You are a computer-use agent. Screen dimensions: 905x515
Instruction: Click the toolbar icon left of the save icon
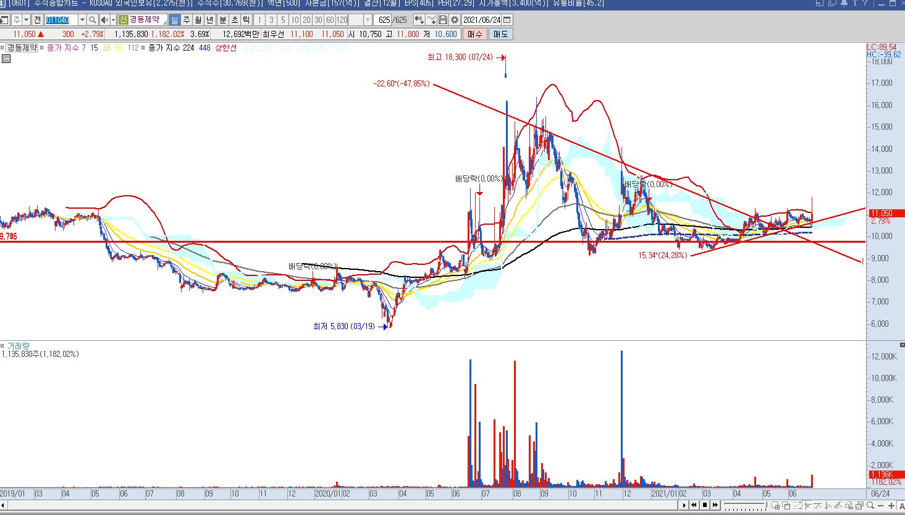coord(431,20)
